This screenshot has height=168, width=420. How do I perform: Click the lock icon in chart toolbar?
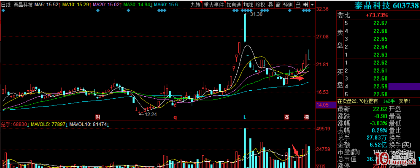tap(298, 5)
